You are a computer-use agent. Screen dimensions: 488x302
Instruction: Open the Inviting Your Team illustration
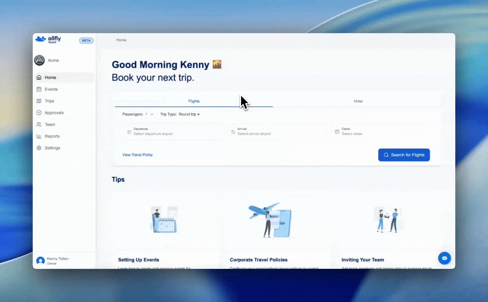coord(387,219)
